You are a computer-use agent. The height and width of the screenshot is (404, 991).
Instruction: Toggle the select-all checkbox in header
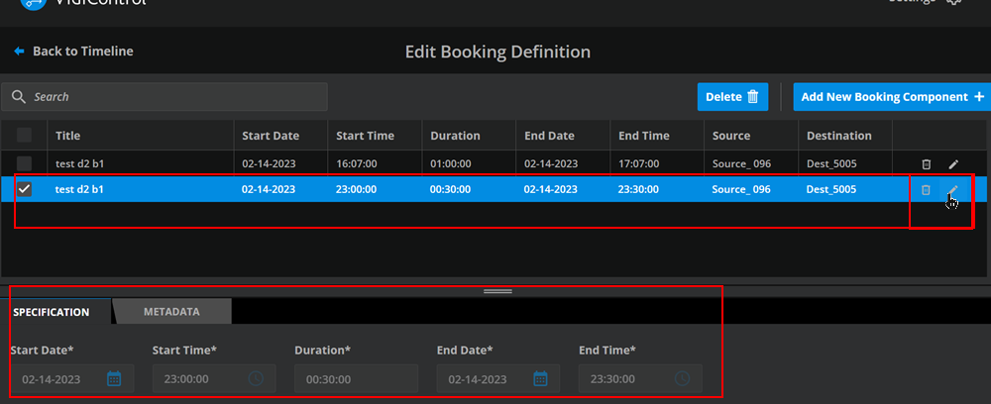coord(25,136)
